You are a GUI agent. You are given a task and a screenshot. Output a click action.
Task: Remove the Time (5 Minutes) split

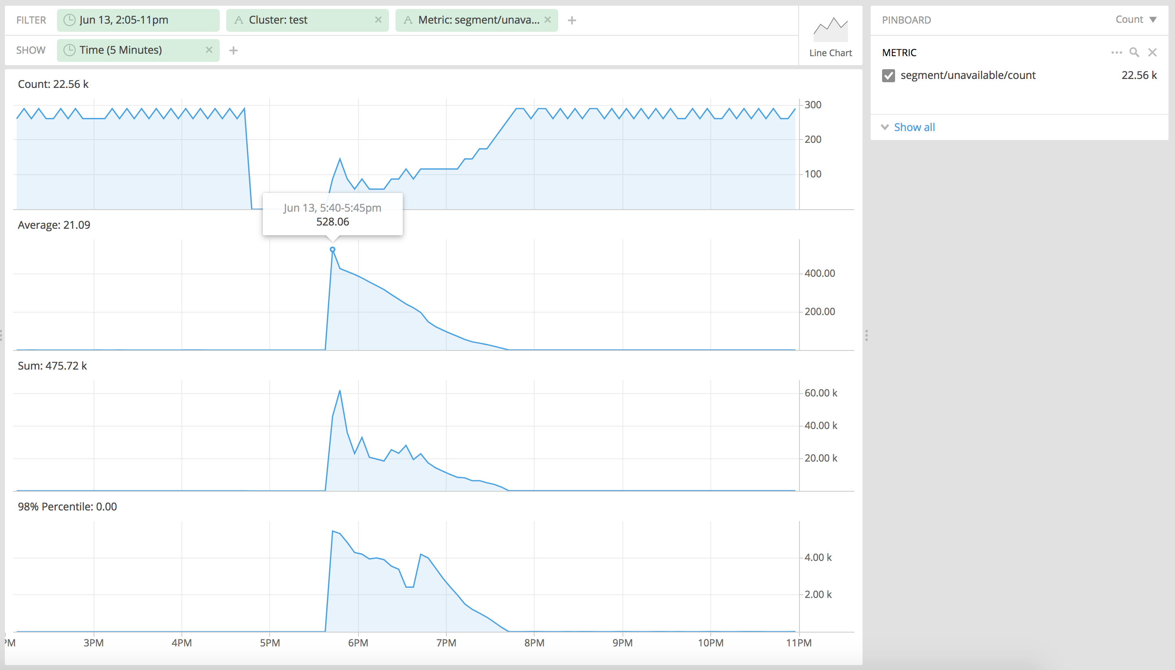coord(209,50)
